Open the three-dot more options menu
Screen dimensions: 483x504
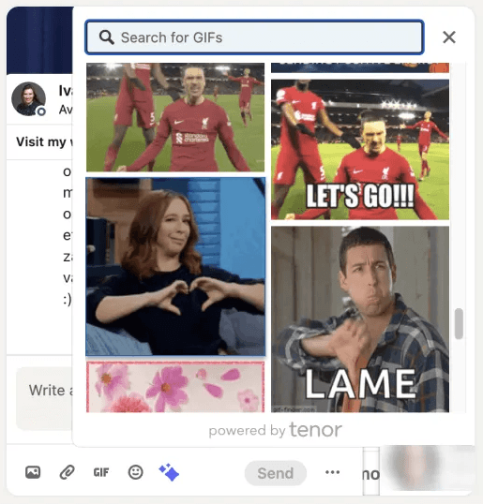(x=332, y=472)
